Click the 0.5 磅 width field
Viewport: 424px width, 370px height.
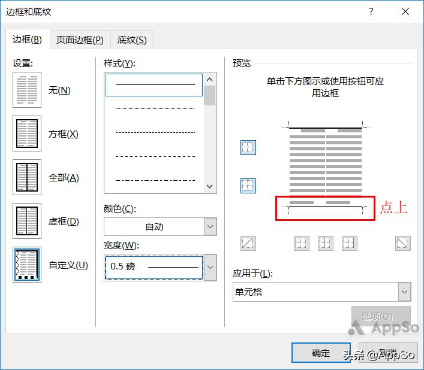[154, 267]
